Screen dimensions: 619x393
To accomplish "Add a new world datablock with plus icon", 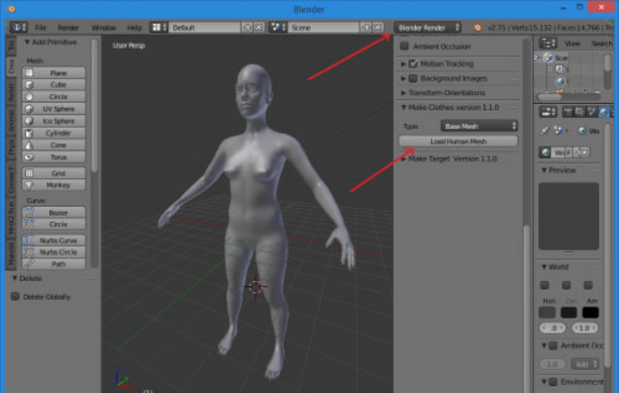I will point(576,152).
